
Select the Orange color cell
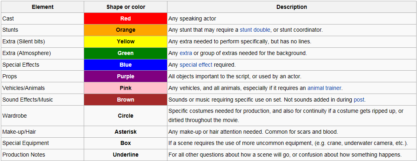(125, 30)
